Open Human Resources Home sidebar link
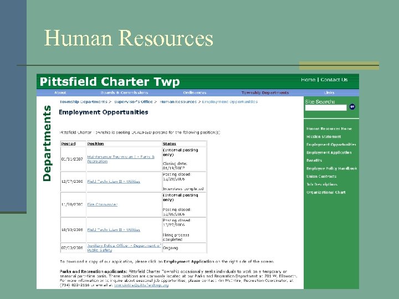The width and height of the screenshot is (399, 299). point(329,128)
